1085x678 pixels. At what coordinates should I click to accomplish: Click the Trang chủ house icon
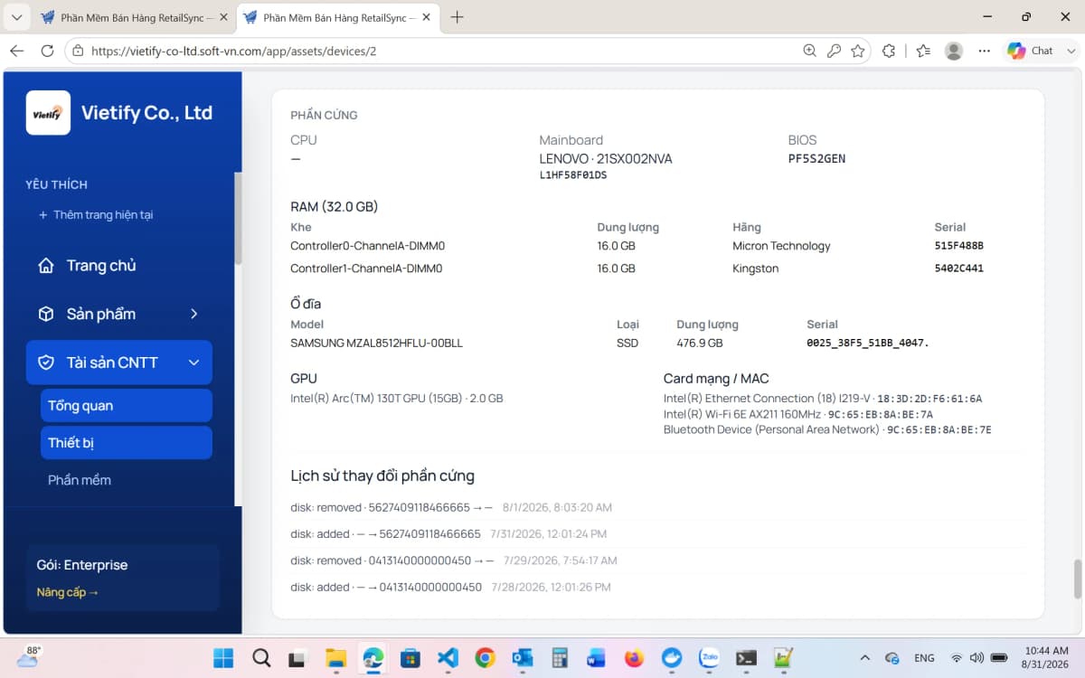point(46,266)
